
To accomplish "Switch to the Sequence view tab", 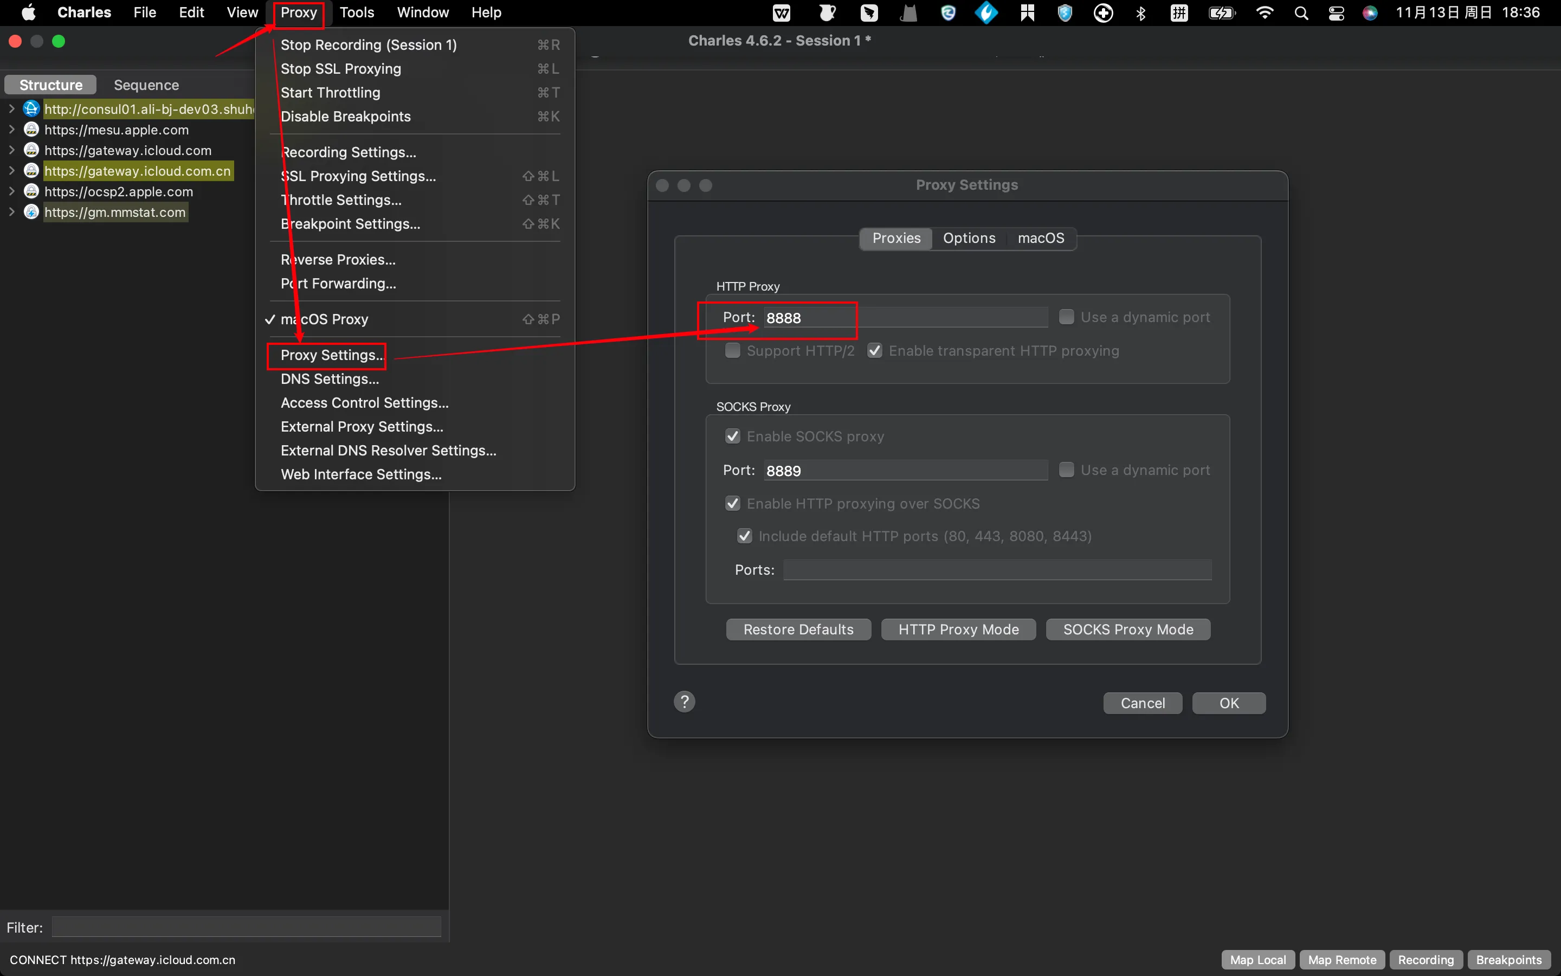I will [146, 85].
